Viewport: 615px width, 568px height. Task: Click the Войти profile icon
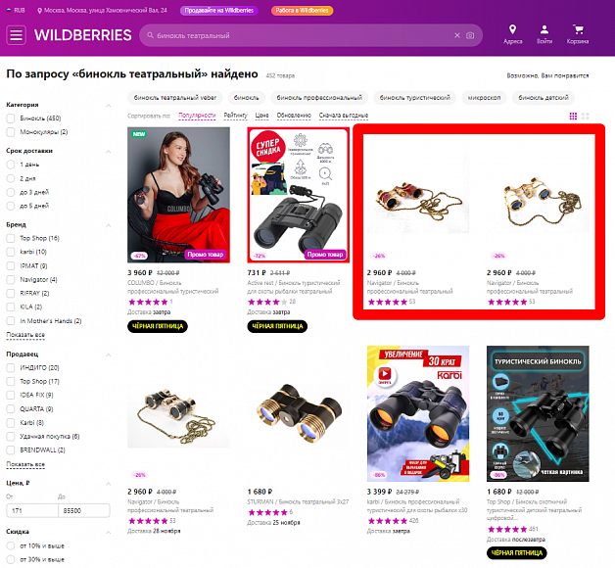click(x=544, y=29)
